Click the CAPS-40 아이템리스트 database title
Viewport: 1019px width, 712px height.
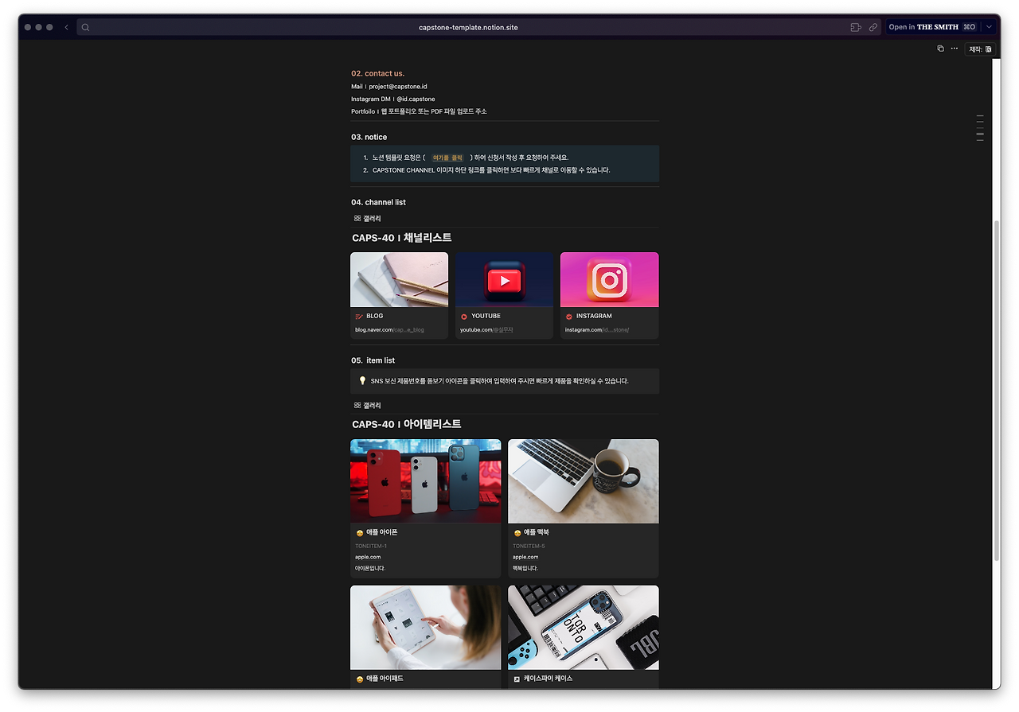[x=407, y=424]
